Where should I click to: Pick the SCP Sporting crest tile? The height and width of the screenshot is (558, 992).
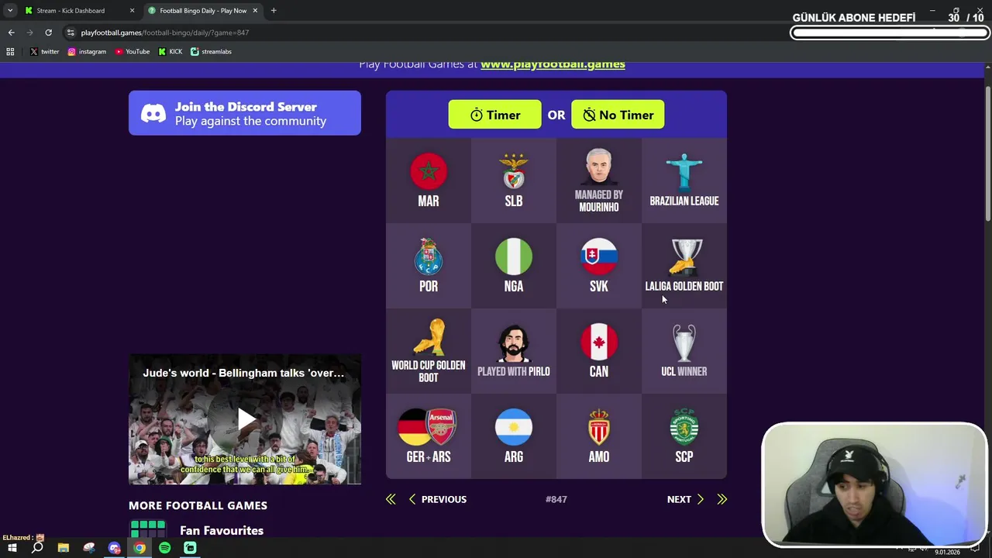(x=684, y=436)
